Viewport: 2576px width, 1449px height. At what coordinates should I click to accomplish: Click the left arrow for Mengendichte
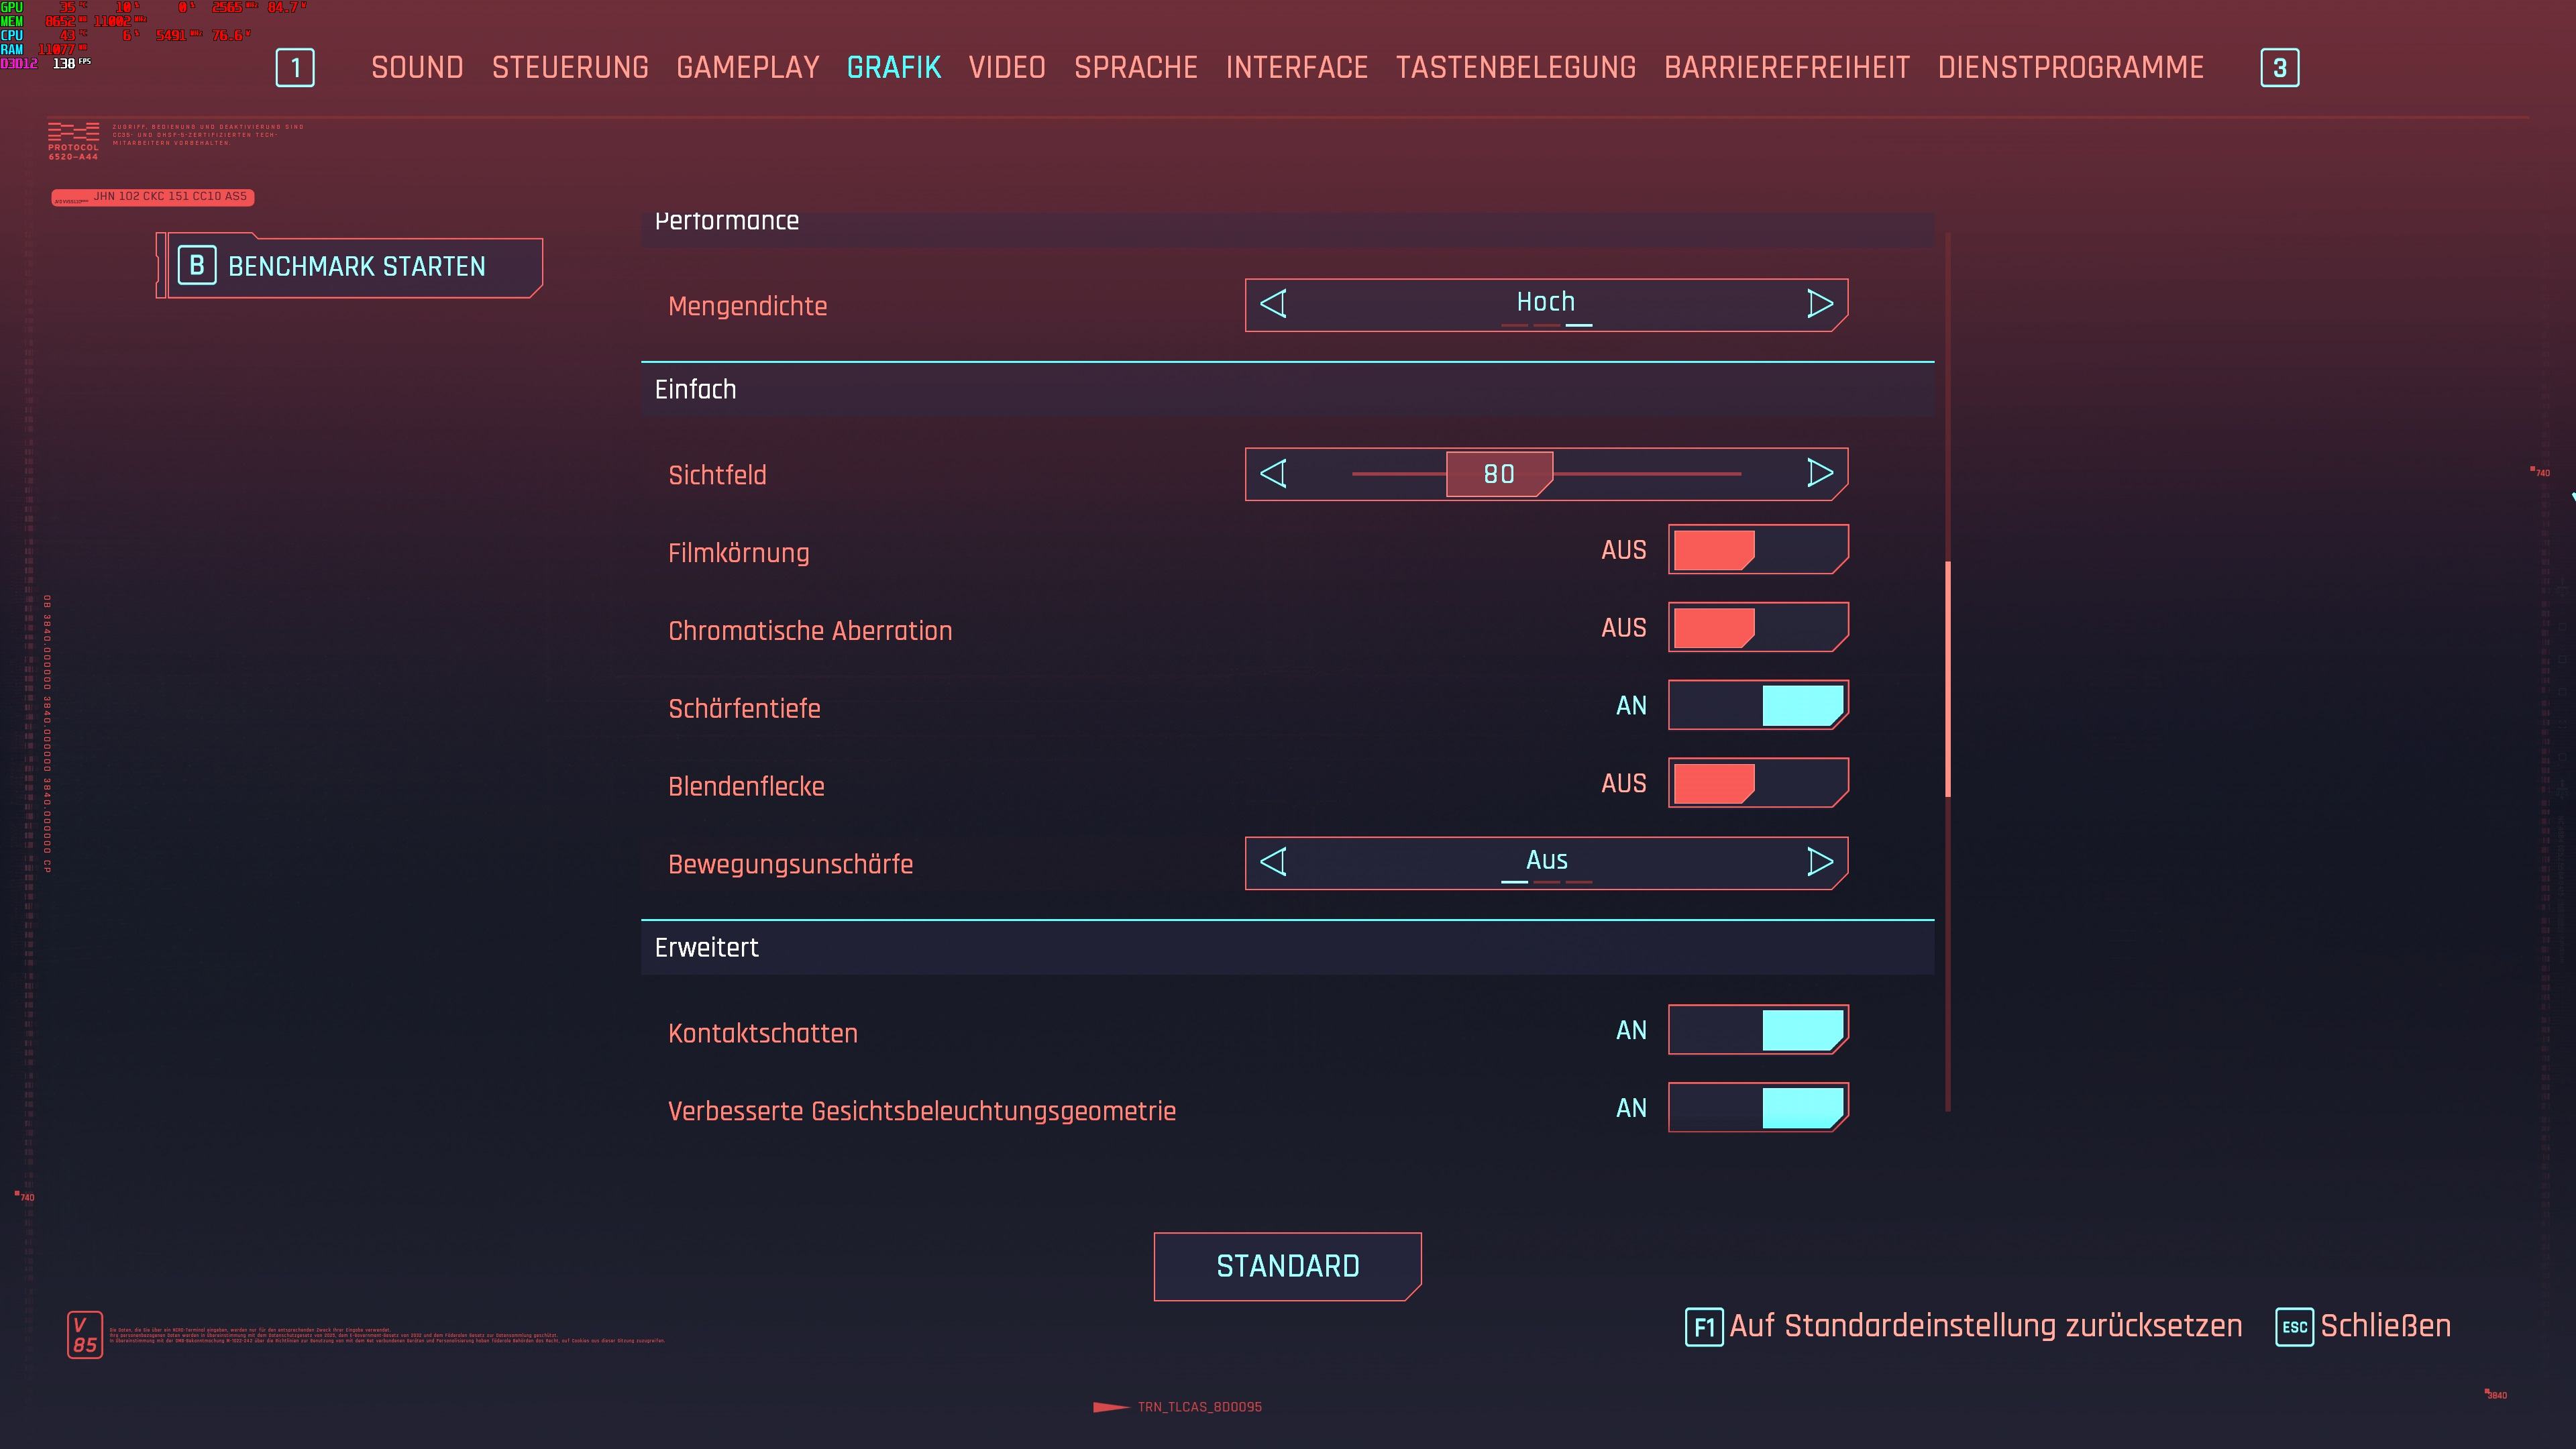tap(1273, 304)
